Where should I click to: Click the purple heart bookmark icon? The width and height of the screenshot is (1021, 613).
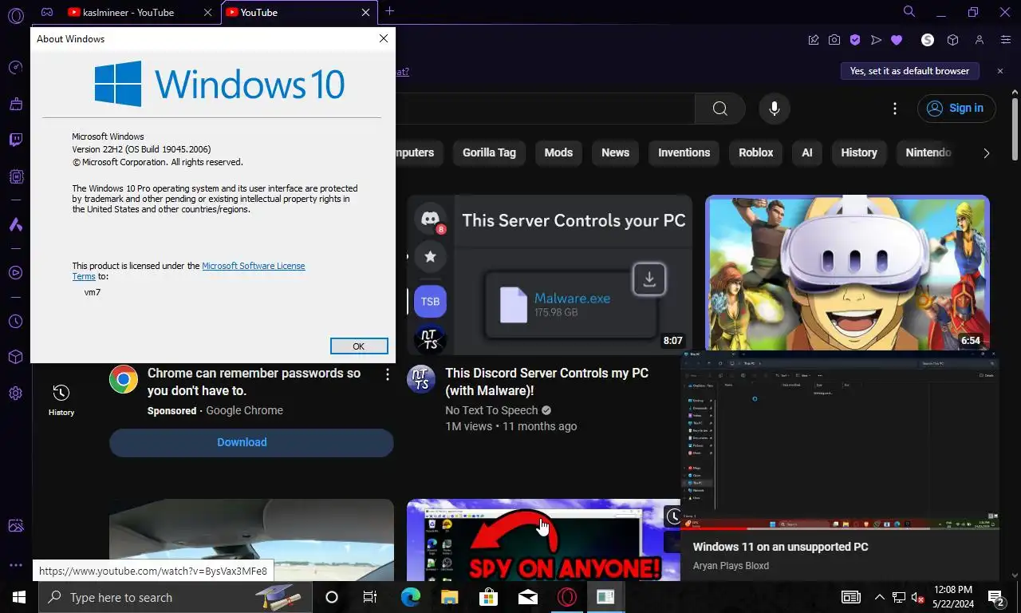897,40
